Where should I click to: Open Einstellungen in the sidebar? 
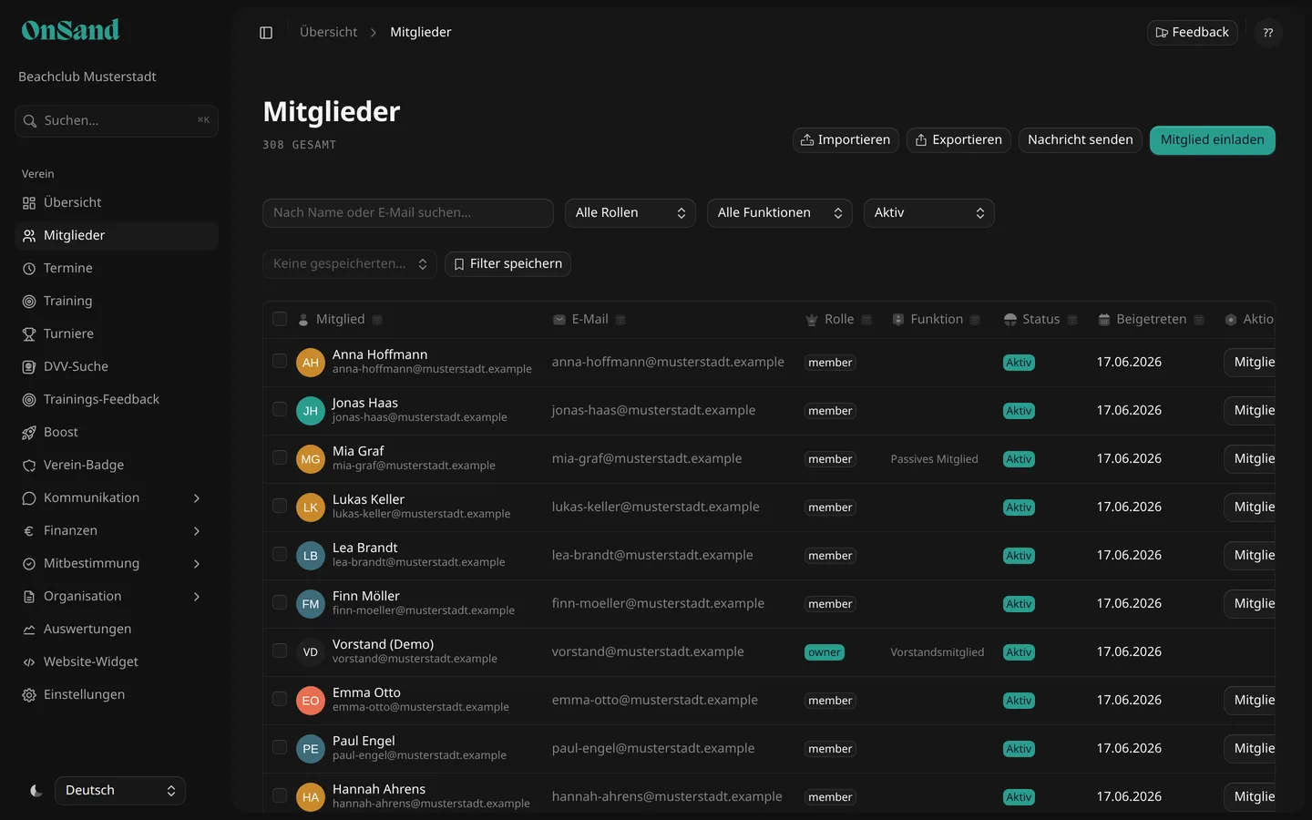117,695
